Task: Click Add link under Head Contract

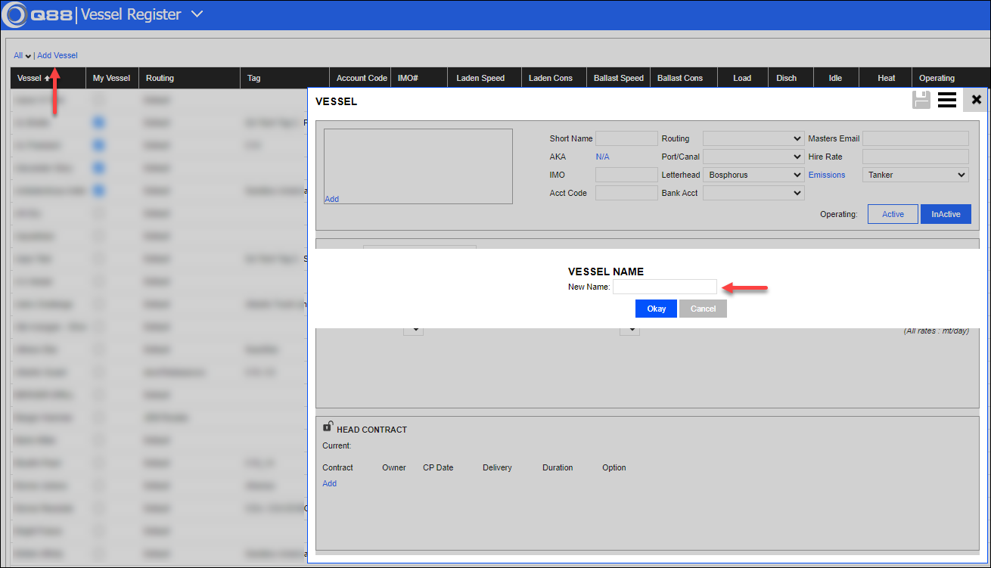Action: coord(329,483)
